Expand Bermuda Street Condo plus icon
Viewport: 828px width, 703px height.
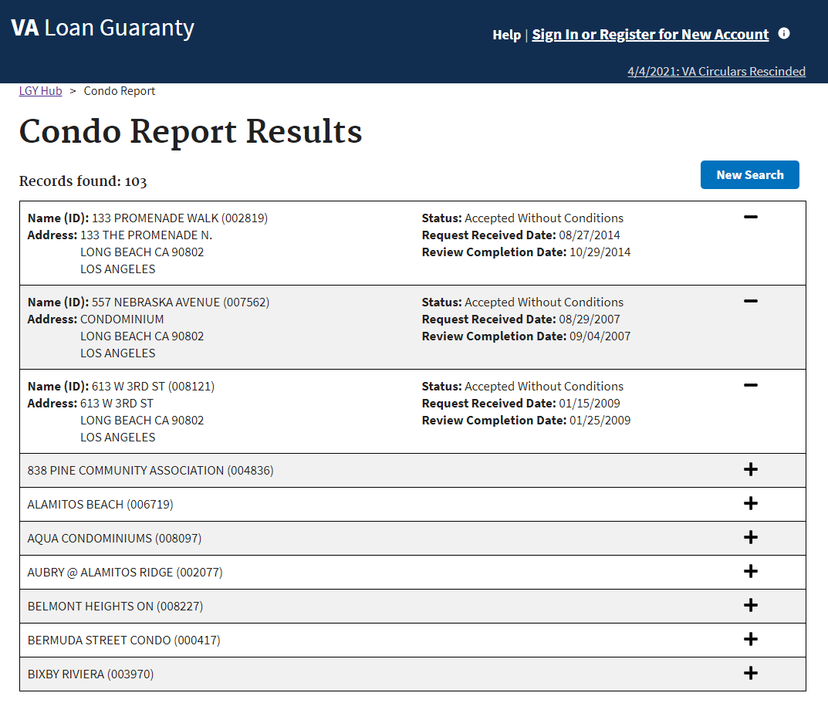(x=750, y=640)
